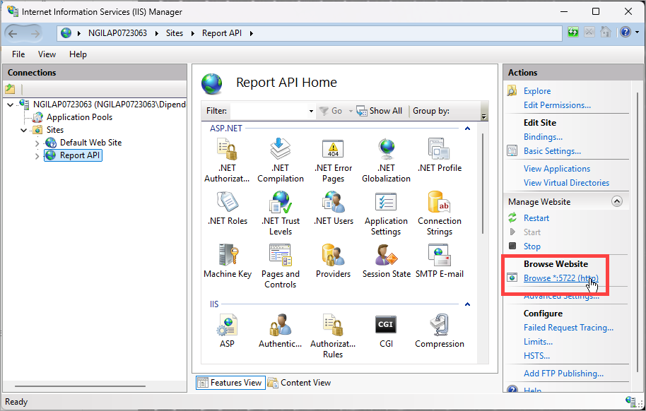The width and height of the screenshot is (646, 411).
Task: Collapse the Manage Website section
Action: [617, 201]
